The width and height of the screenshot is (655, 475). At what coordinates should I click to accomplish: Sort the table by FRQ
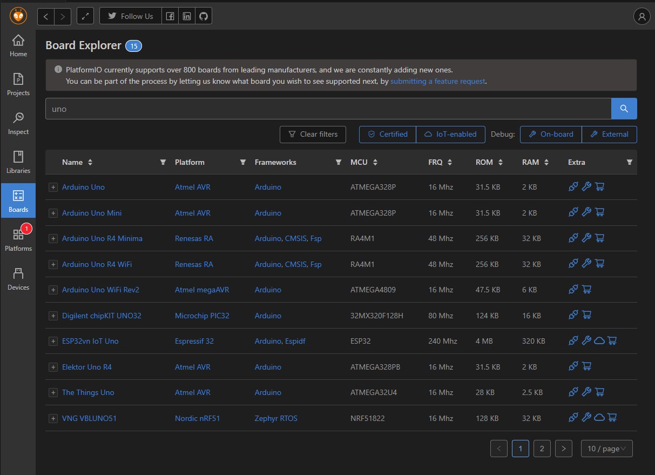(x=450, y=162)
